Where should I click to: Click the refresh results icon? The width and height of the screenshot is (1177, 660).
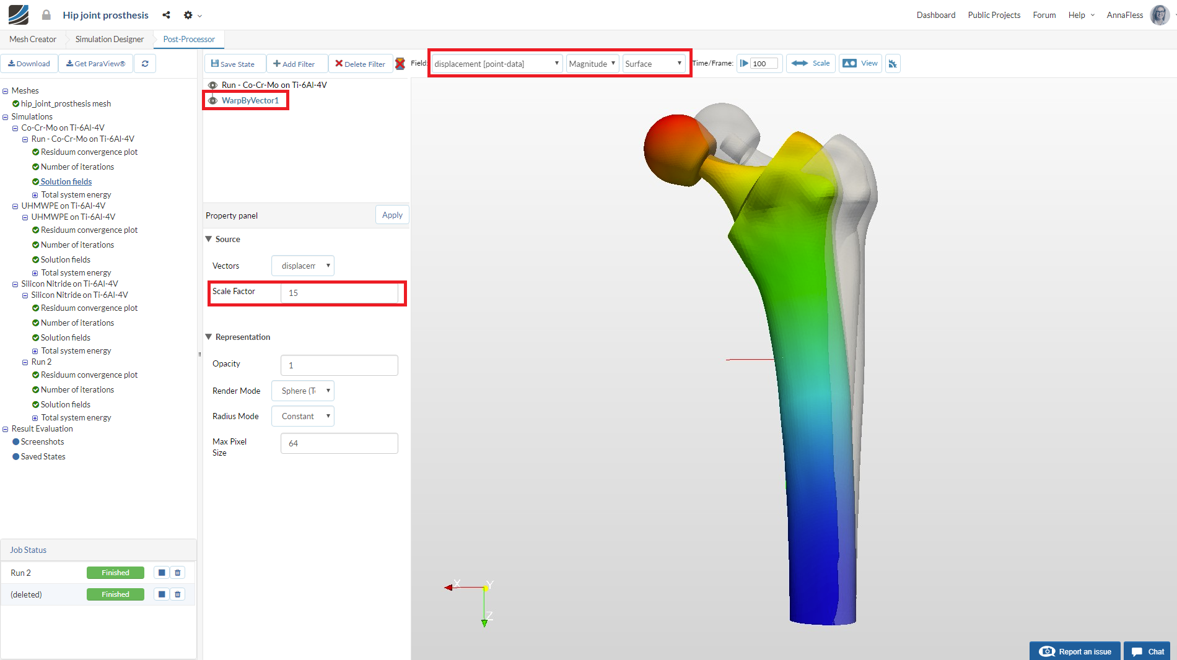[x=145, y=64]
